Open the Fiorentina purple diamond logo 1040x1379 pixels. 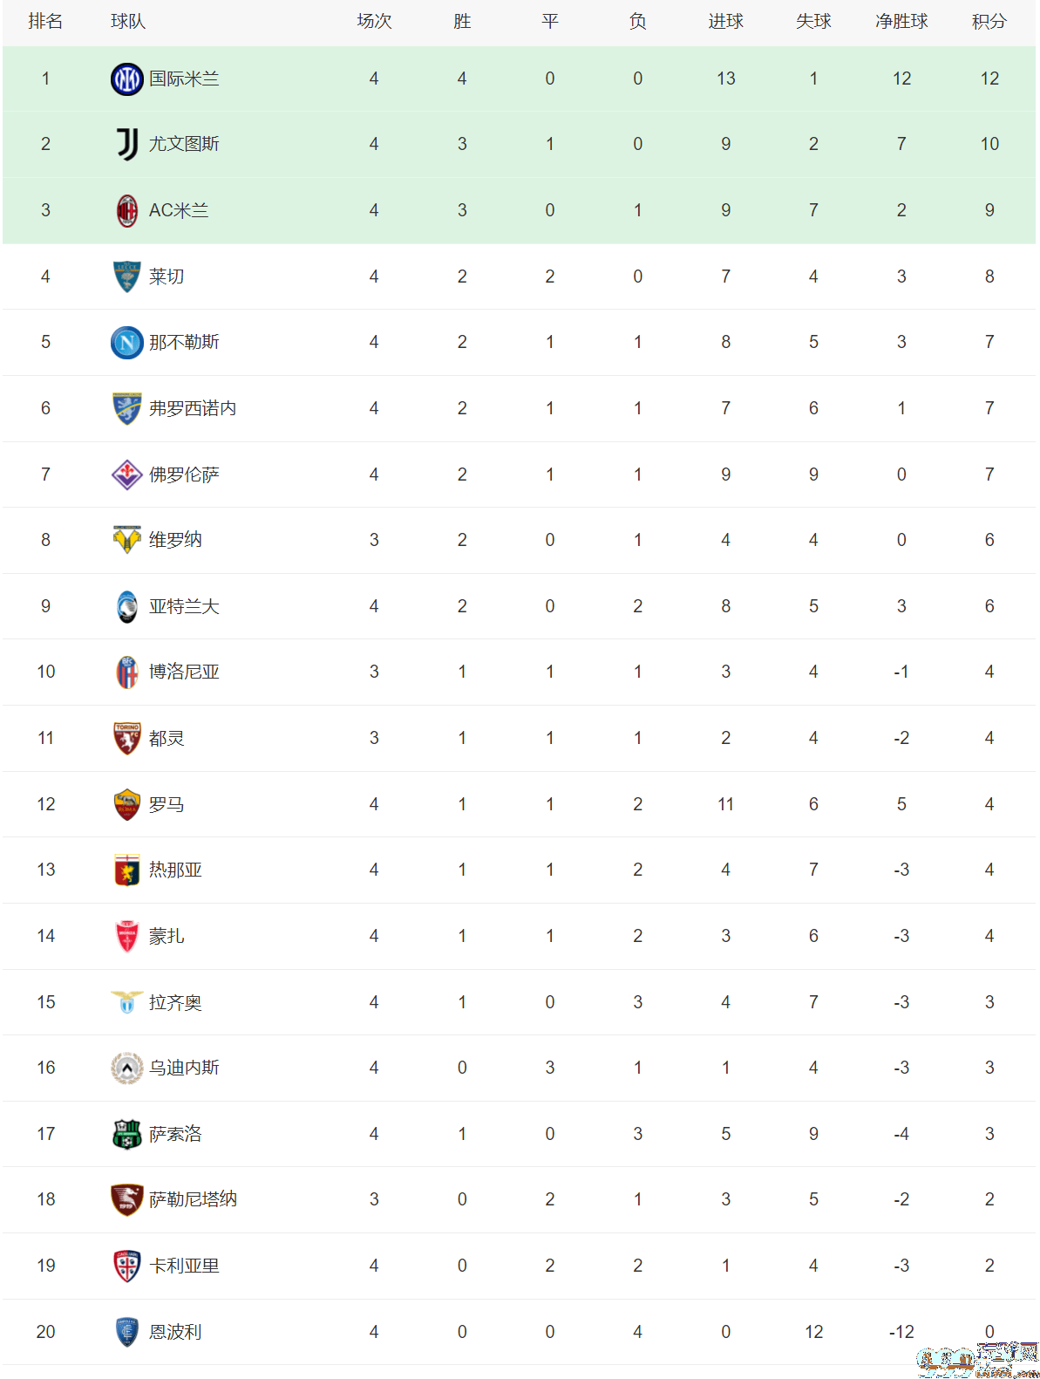pyautogui.click(x=127, y=474)
